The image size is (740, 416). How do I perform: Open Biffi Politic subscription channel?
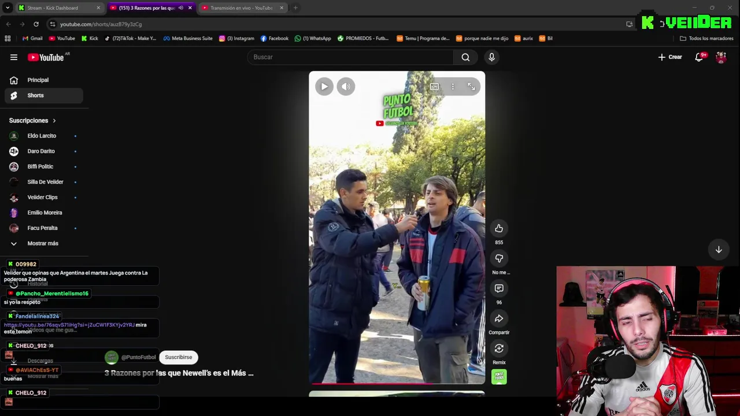point(43,166)
